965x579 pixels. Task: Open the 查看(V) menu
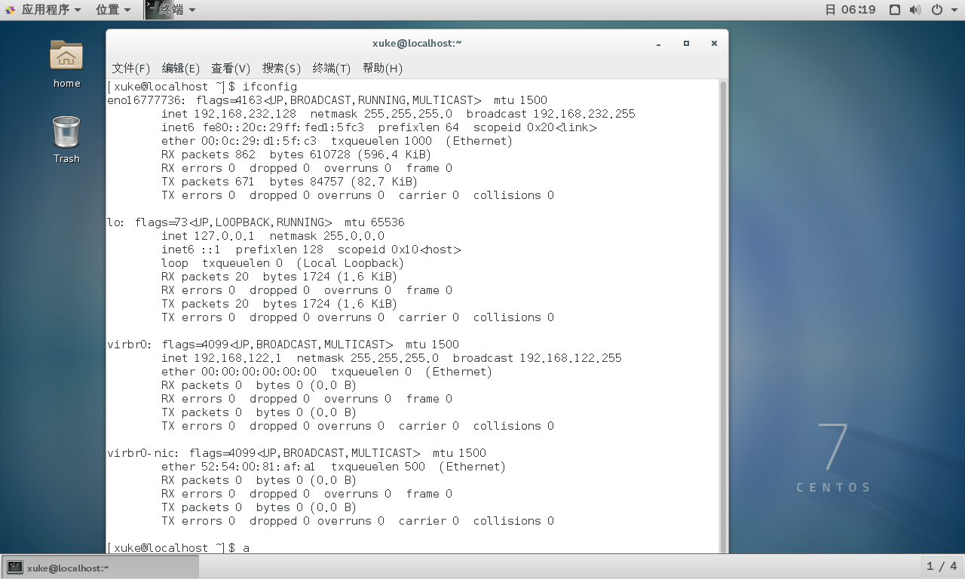tap(231, 69)
